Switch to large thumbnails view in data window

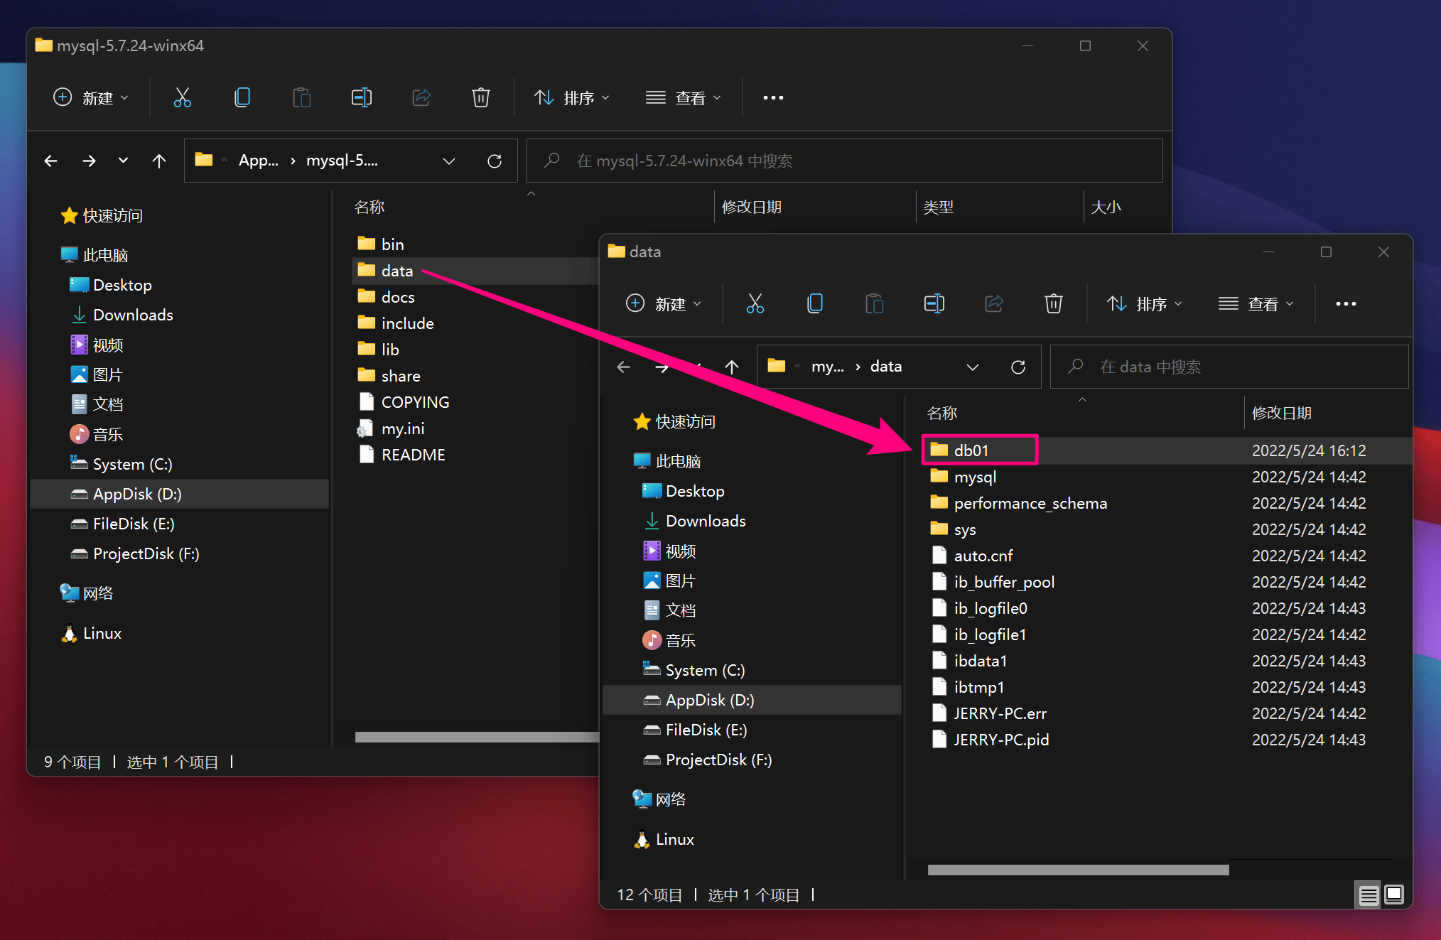(x=1394, y=895)
